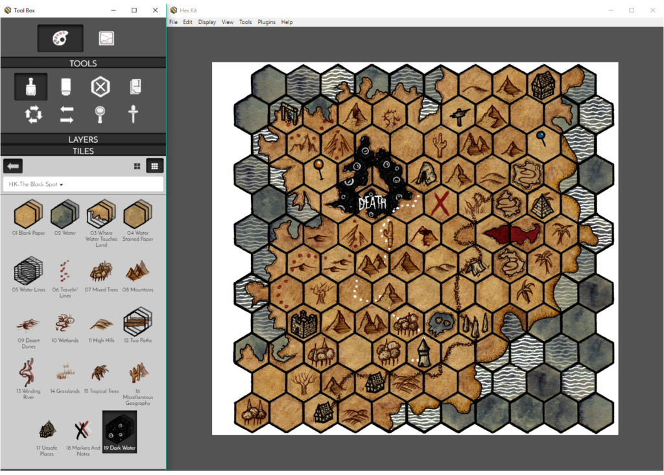This screenshot has height=475, width=664.
Task: Open the HK-The Black Spot tileset dropdown
Action: [x=83, y=184]
